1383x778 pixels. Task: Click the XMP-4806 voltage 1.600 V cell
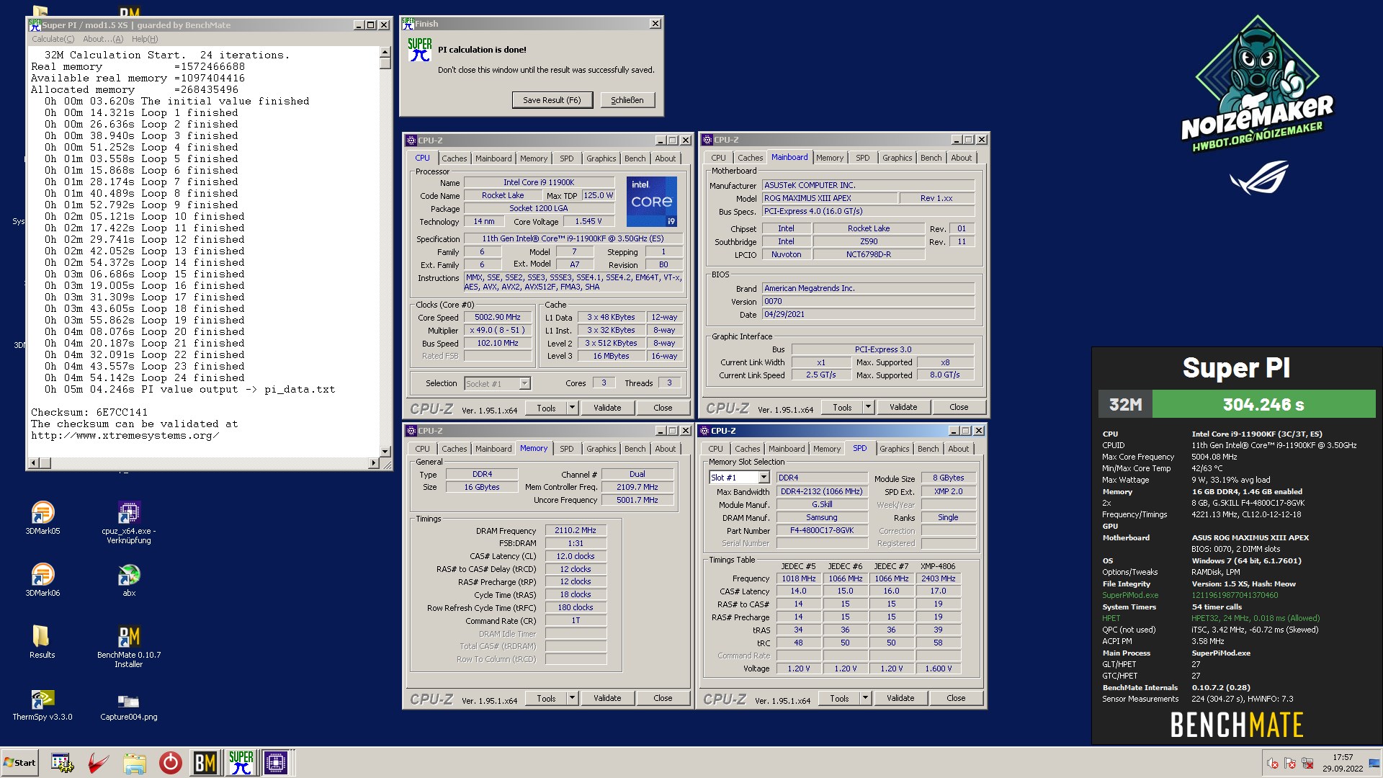[938, 669]
